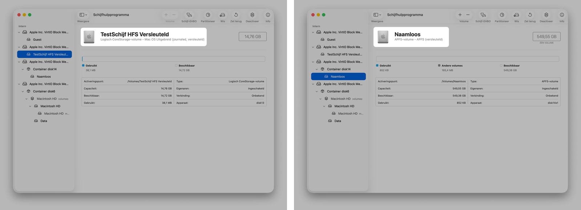Select Data volume in left window sidebar

tap(44, 121)
